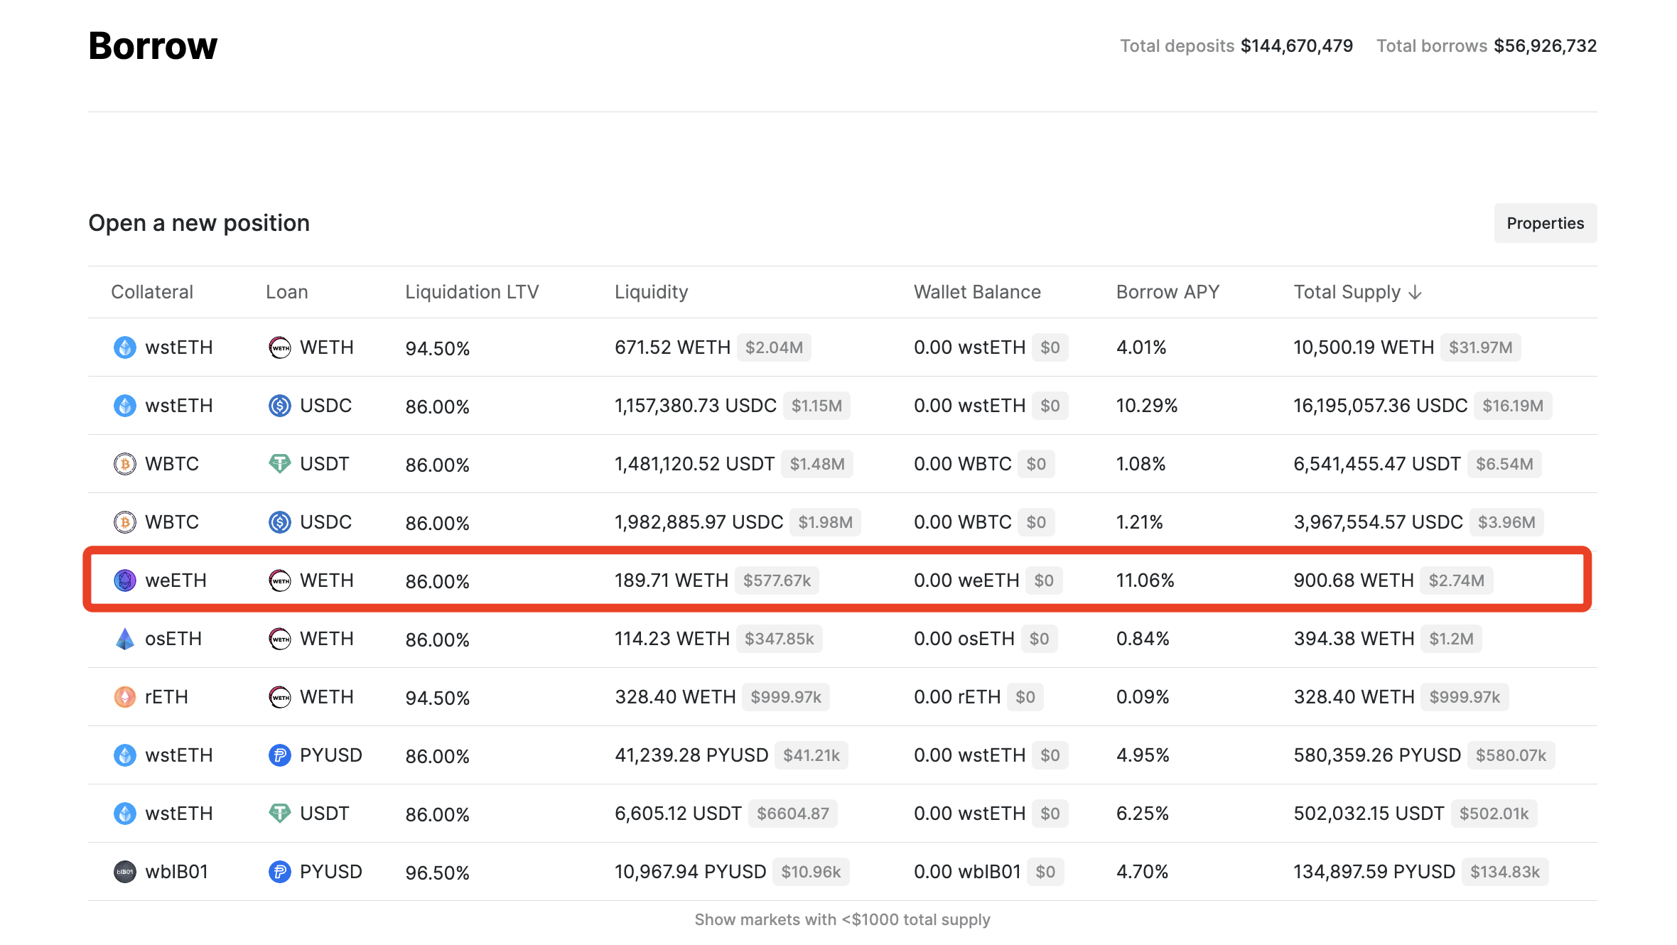
Task: Sort by Total Supply column header
Action: coord(1347,292)
